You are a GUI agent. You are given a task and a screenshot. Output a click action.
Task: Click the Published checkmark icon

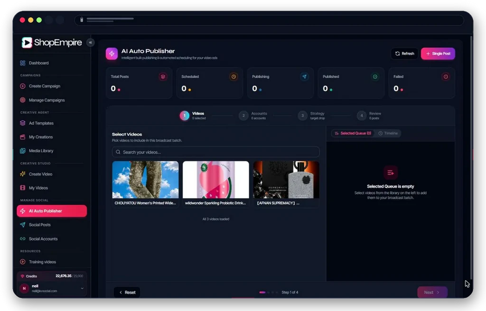click(375, 77)
